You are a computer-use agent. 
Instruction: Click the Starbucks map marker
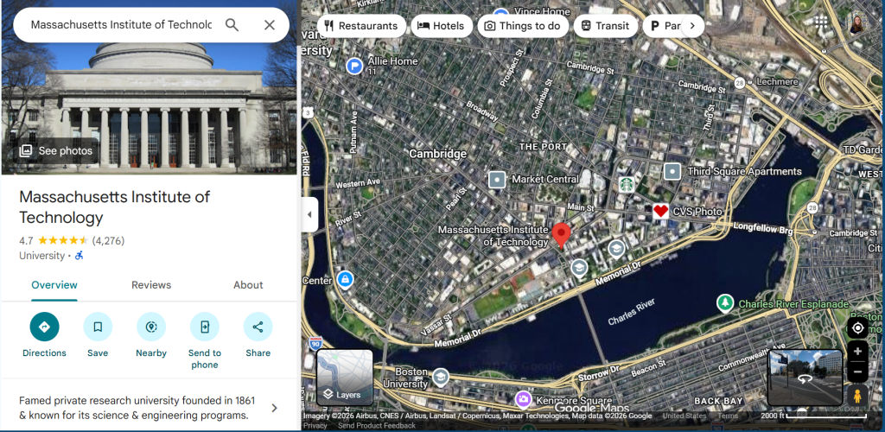pyautogui.click(x=626, y=184)
